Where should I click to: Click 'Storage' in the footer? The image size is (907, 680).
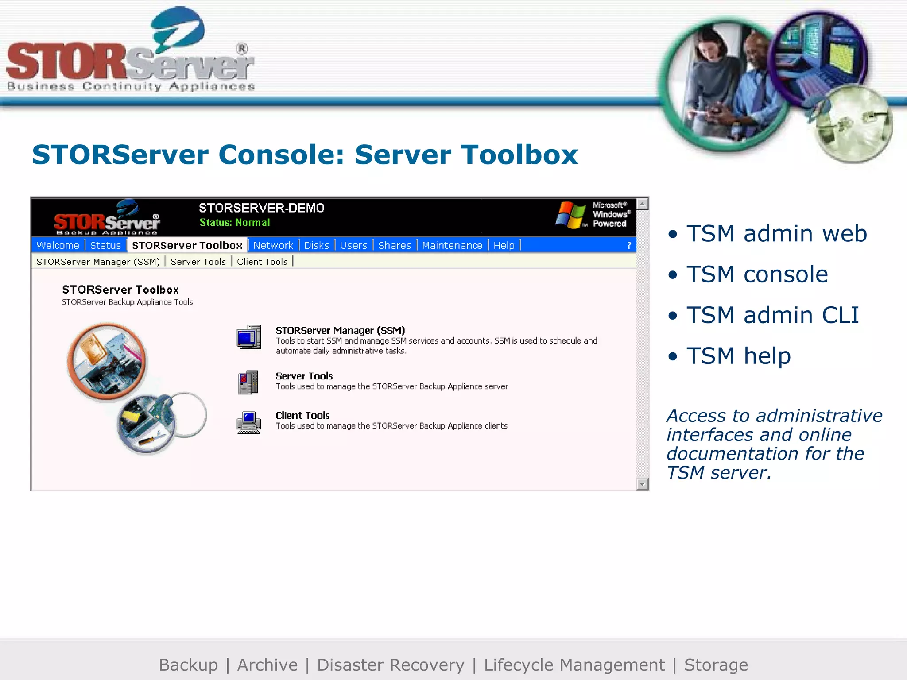coord(716,665)
